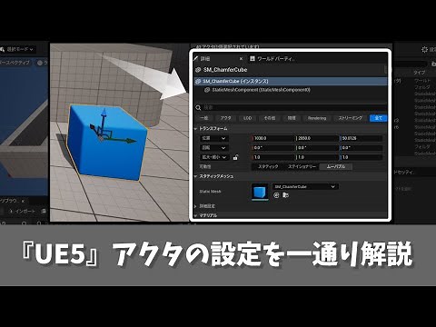Browse to asset in content browser icon
436x327 pixels.
click(285, 195)
